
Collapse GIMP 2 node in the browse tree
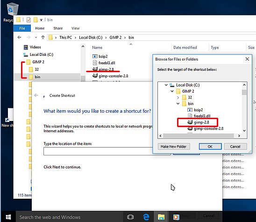point(172,91)
